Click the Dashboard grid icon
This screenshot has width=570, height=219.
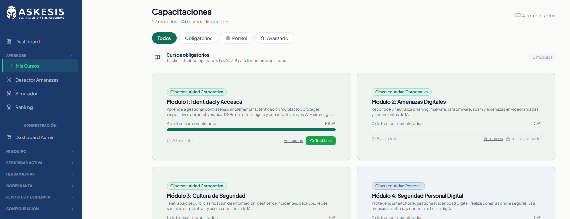(x=9, y=41)
